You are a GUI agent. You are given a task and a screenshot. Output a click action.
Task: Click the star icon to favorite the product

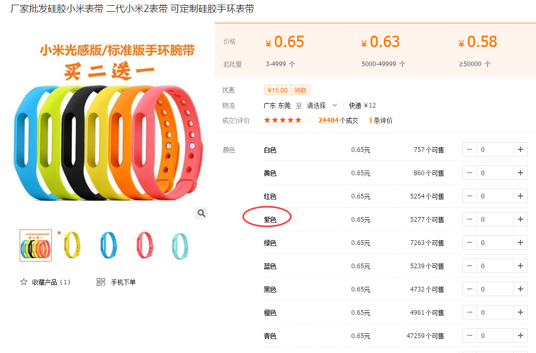(x=24, y=282)
